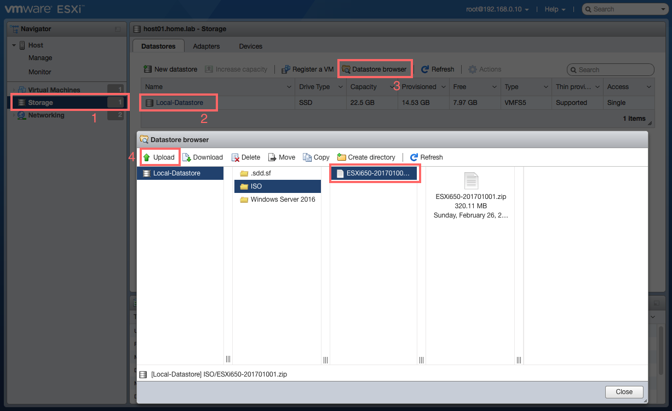Click the New datastore icon
The width and height of the screenshot is (672, 411).
coord(147,69)
